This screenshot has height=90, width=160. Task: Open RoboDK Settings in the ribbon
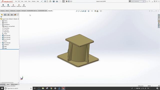(24, 5)
